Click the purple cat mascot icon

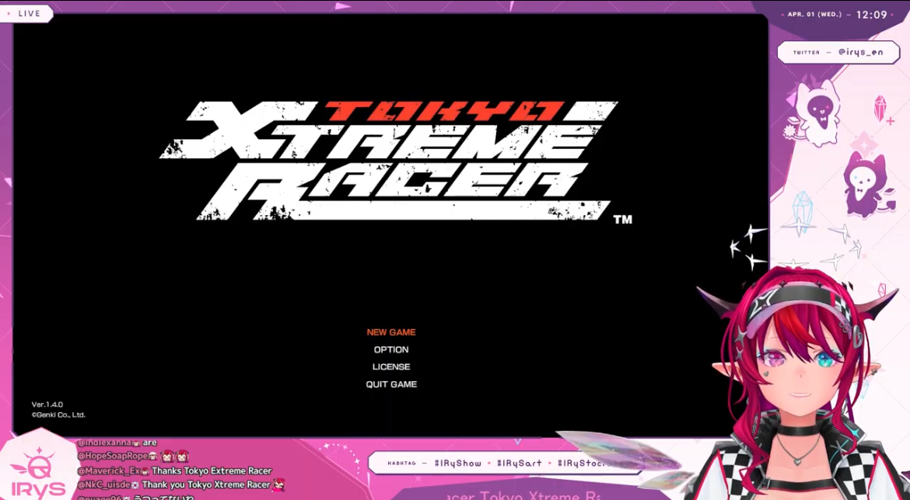pos(866,183)
